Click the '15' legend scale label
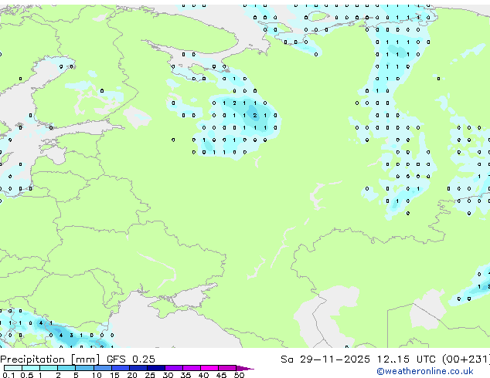Image resolution: width=490 pixels, height=378 pixels. click(x=114, y=375)
